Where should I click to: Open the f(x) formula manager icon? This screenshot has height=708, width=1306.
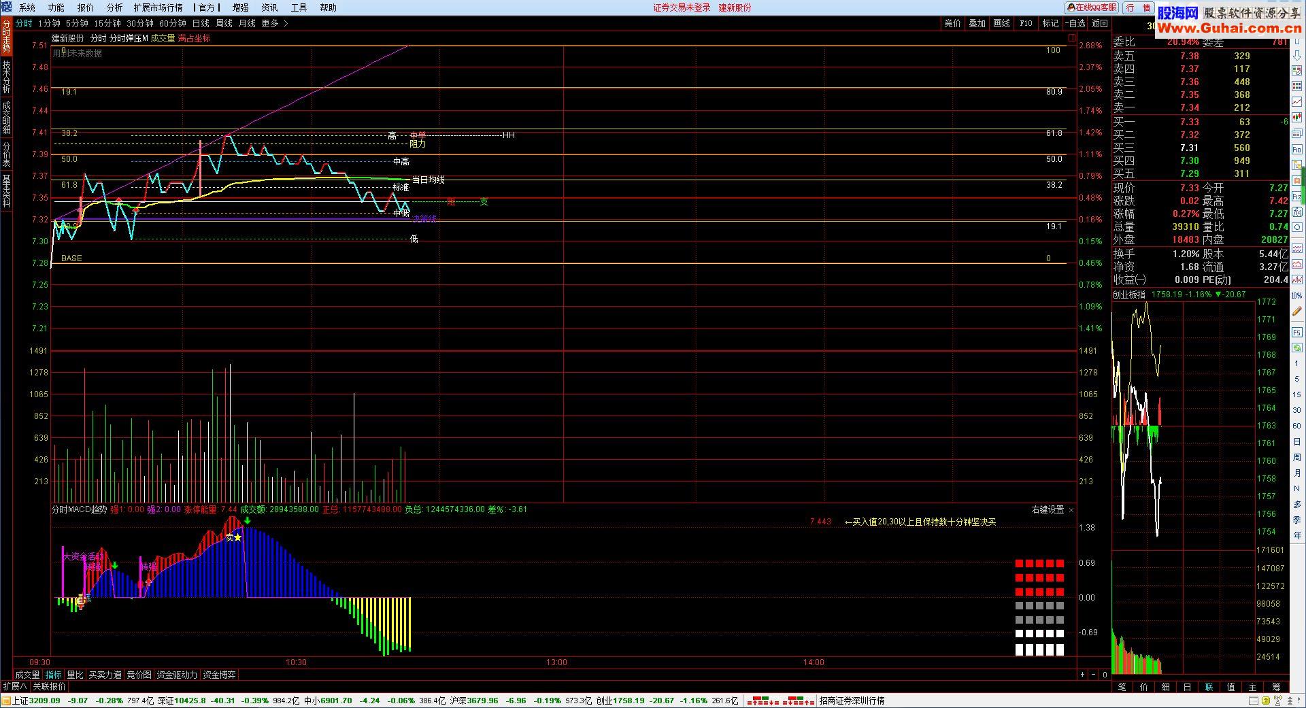pyautogui.click(x=1297, y=212)
